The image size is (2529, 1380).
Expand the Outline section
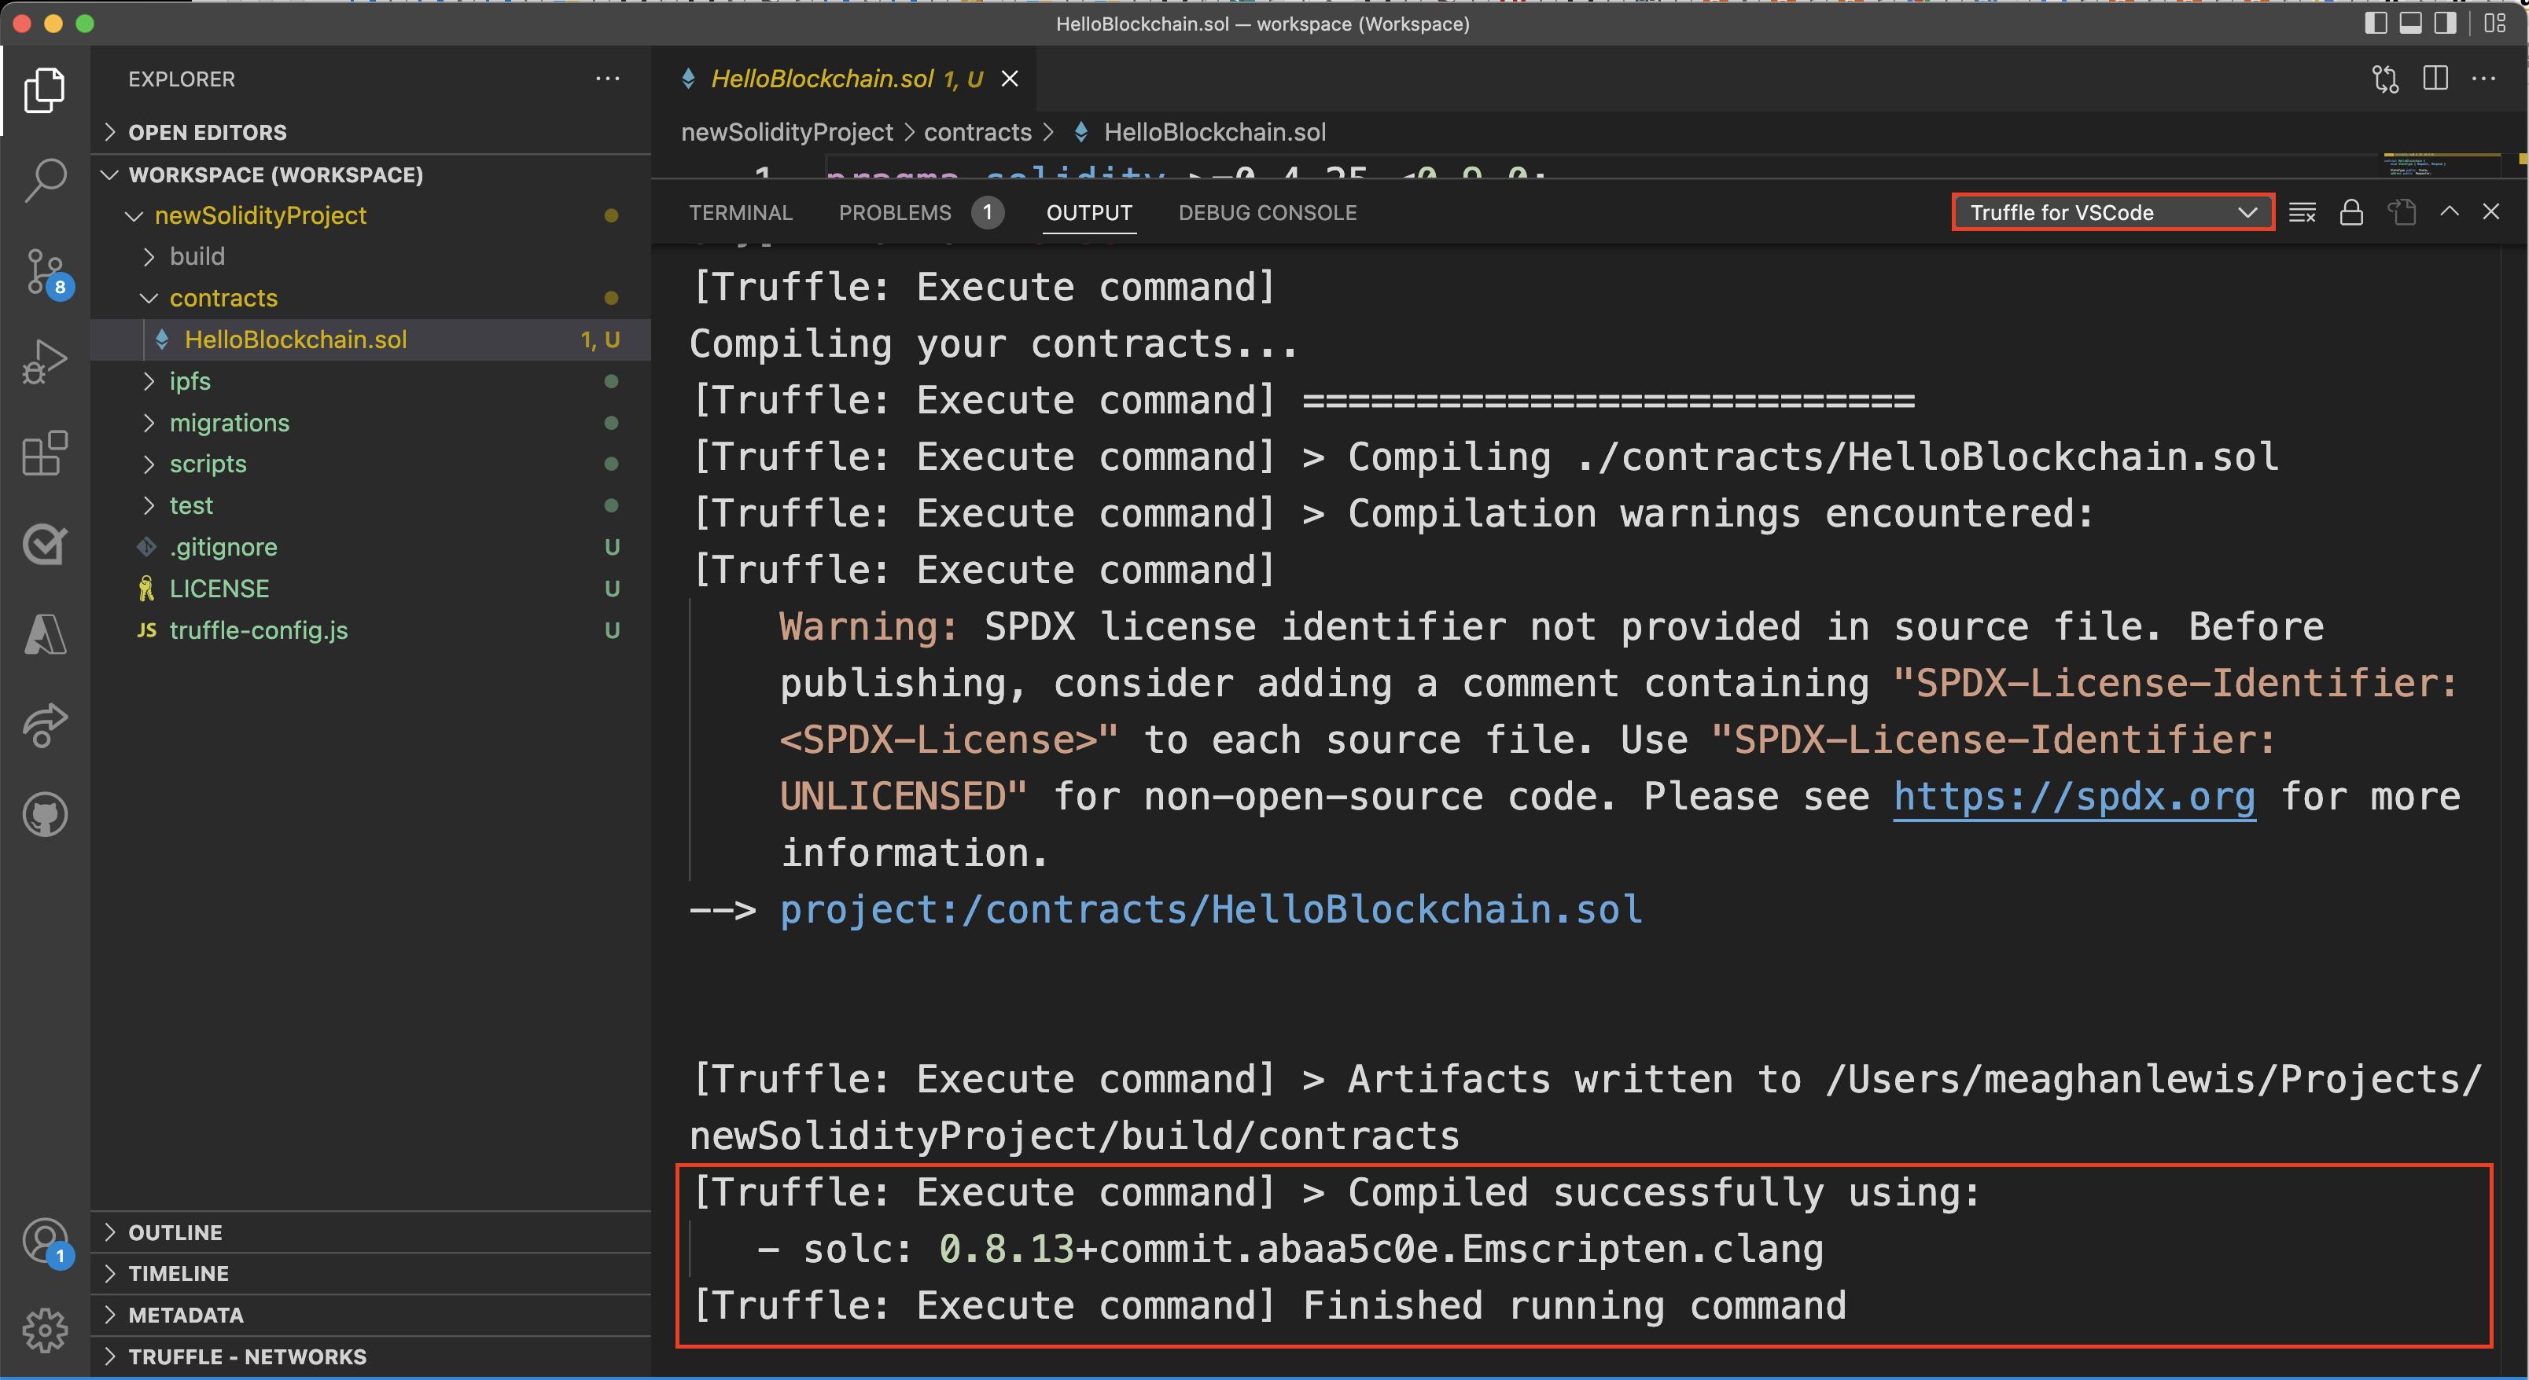[370, 1232]
